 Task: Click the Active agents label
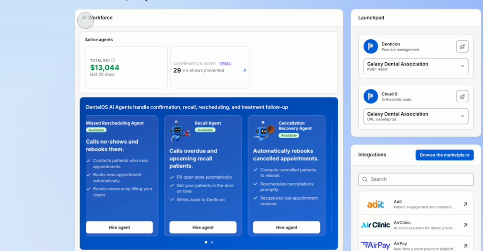click(x=99, y=40)
